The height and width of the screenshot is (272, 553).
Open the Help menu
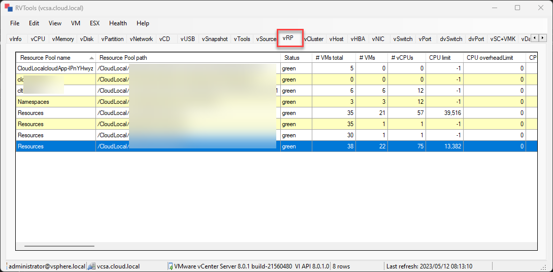[x=143, y=23]
